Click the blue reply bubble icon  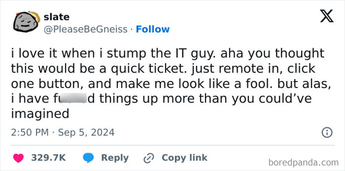(x=88, y=158)
